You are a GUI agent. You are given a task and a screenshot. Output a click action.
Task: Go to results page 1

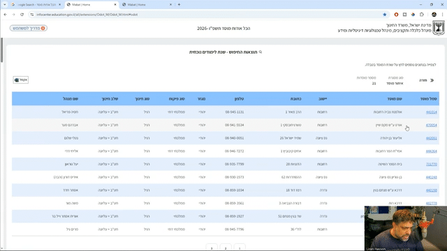[x=240, y=248]
